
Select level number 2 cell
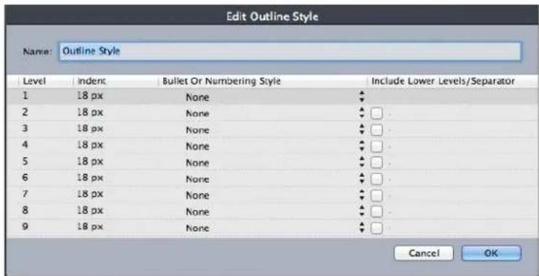click(x=25, y=112)
